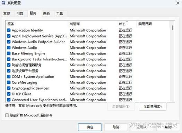Click 正在运行 status of Application Identity
Viewport: 182px width, 133px height.
pyautogui.click(x=125, y=30)
